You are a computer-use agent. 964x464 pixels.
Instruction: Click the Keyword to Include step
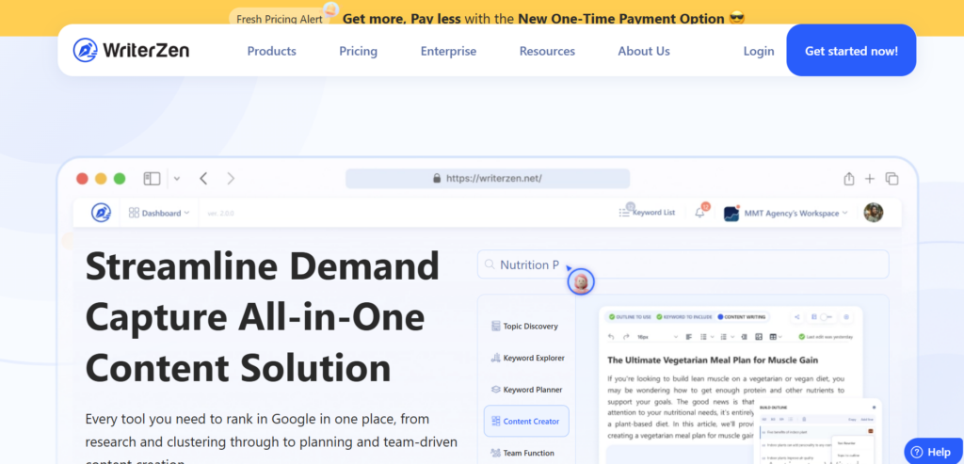(x=684, y=317)
